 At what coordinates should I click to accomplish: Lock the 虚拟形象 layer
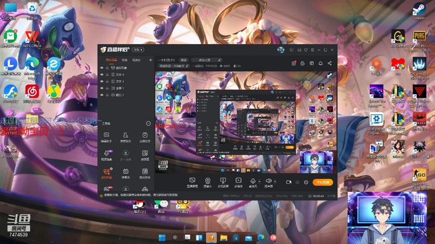107,68
